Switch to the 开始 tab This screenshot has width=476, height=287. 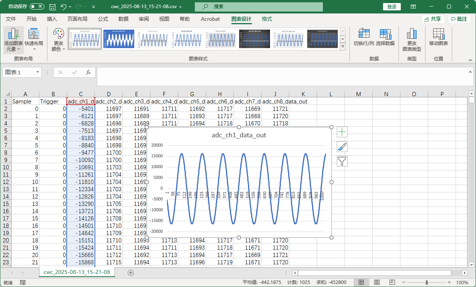[32, 19]
